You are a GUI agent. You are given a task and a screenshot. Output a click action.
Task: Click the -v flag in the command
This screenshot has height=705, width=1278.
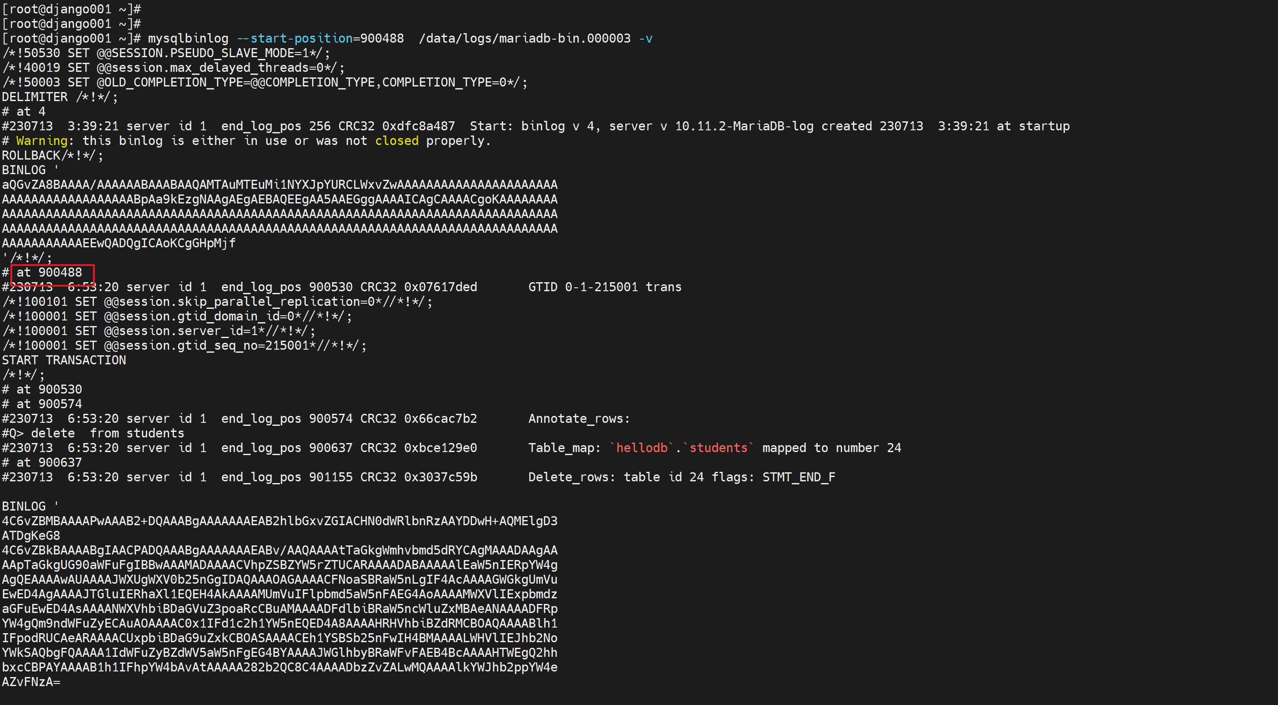645,39
